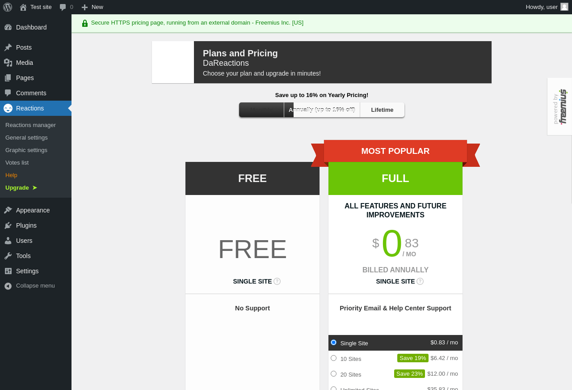Click the Collapse menu arrow icon
572x390 pixels.
[x=8, y=286]
